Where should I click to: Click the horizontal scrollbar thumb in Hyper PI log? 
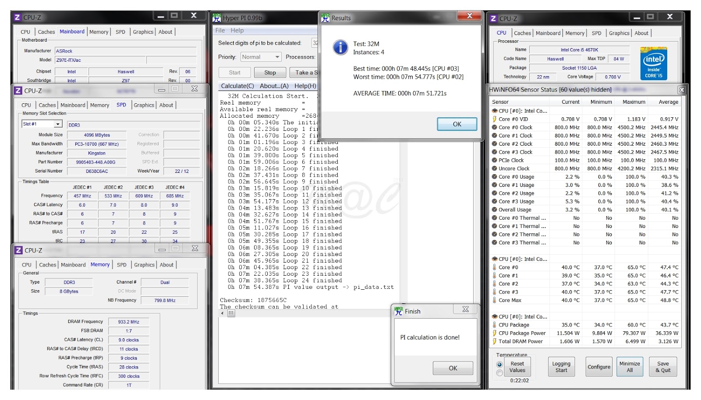point(231,313)
